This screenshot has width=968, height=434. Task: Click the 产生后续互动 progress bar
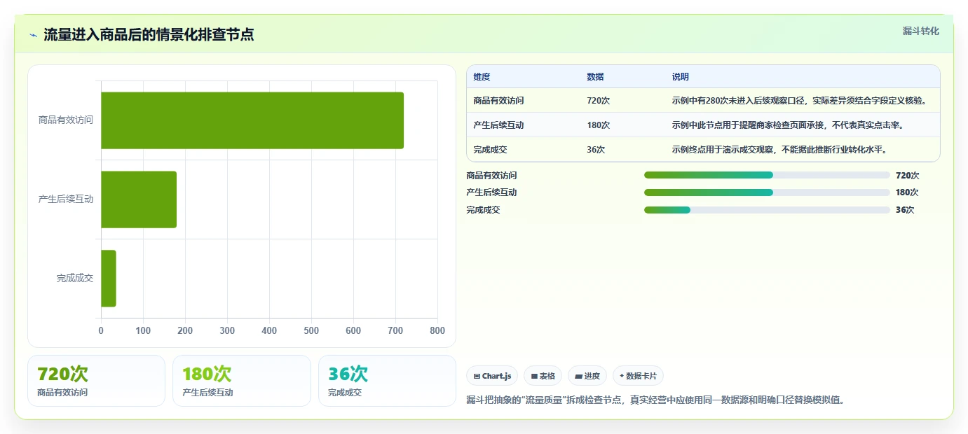767,192
